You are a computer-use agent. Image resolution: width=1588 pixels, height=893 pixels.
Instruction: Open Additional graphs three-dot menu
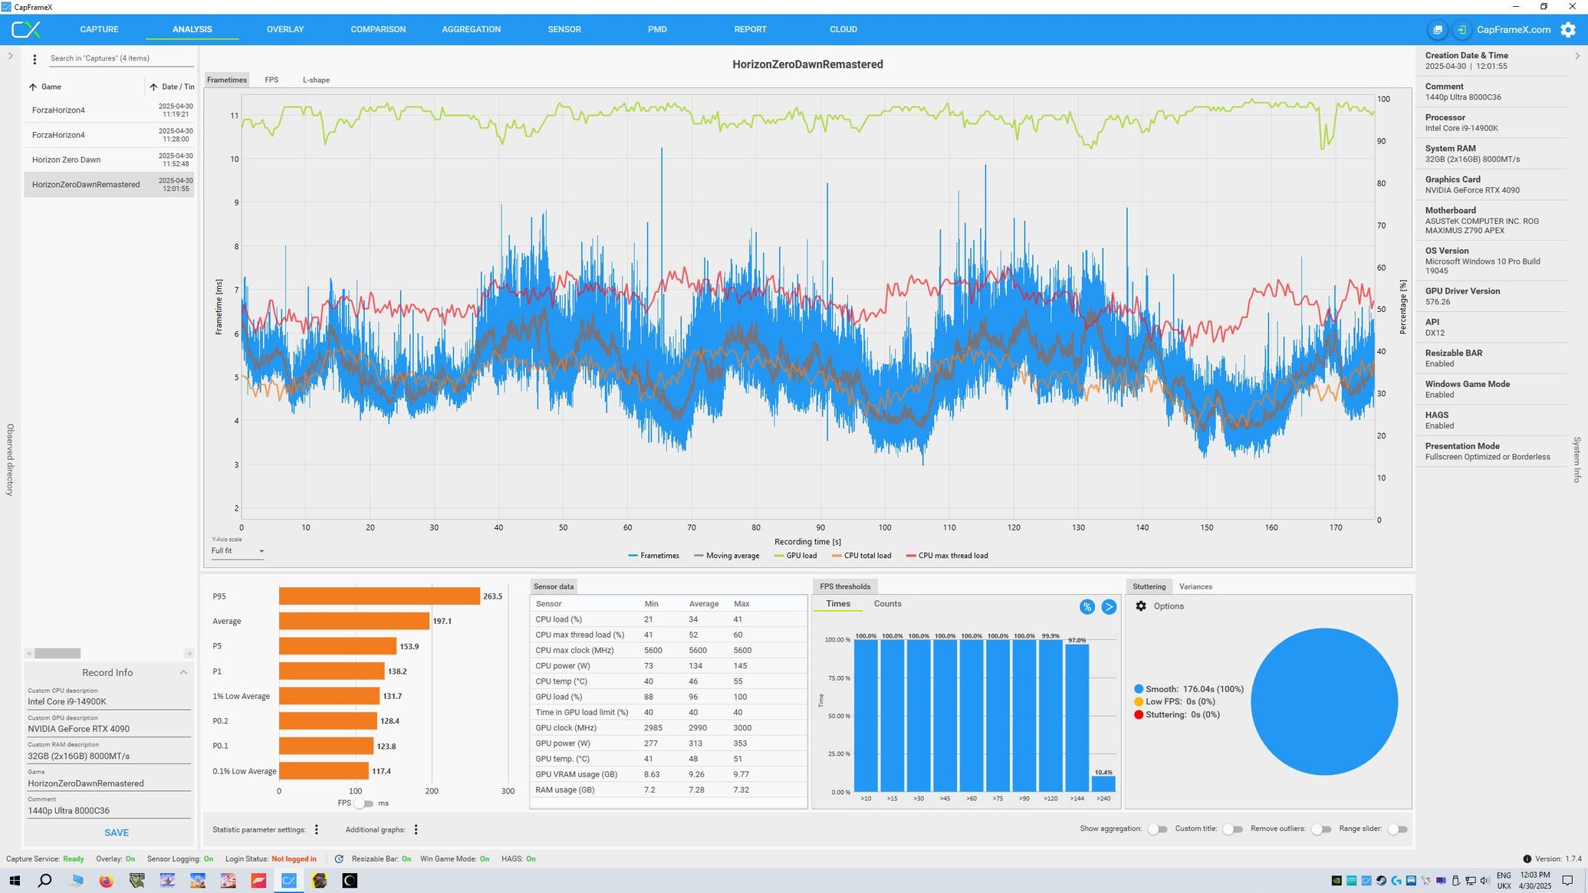pos(416,829)
